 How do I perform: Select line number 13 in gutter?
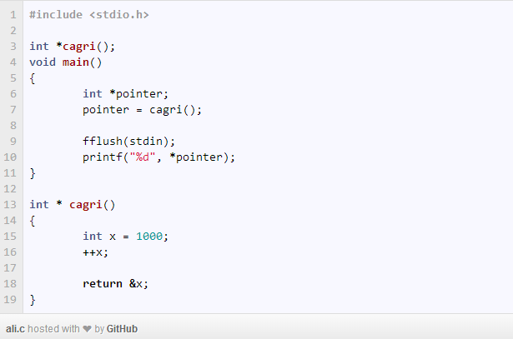click(x=10, y=204)
